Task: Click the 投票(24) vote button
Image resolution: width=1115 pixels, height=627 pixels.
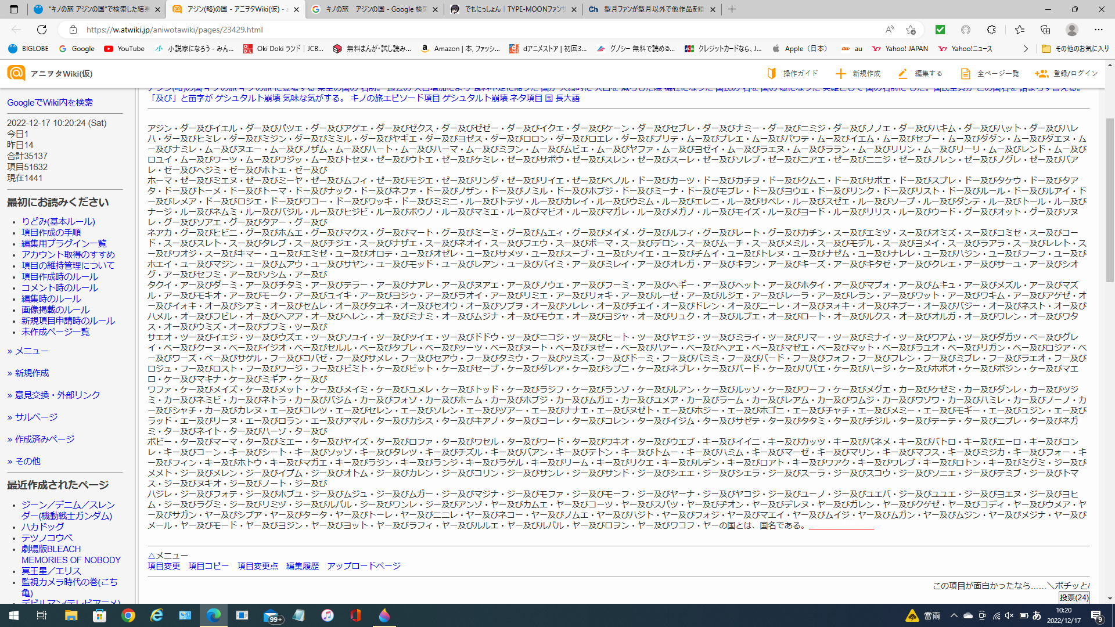Action: coord(1074,597)
